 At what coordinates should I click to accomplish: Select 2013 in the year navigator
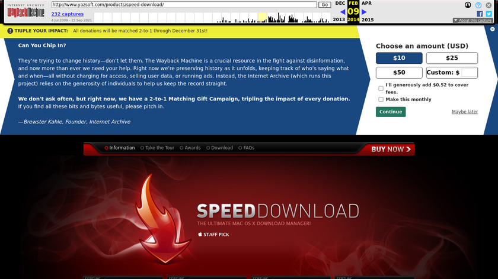pos(339,20)
